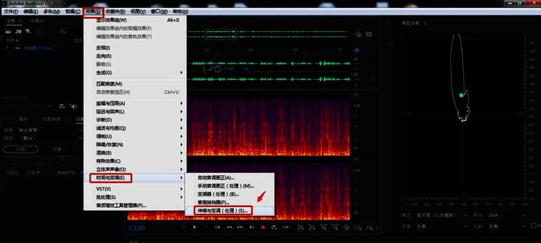Image resolution: width=541 pixels, height=243 pixels.
Task: Click the Rewind transport button
Action: point(229,227)
